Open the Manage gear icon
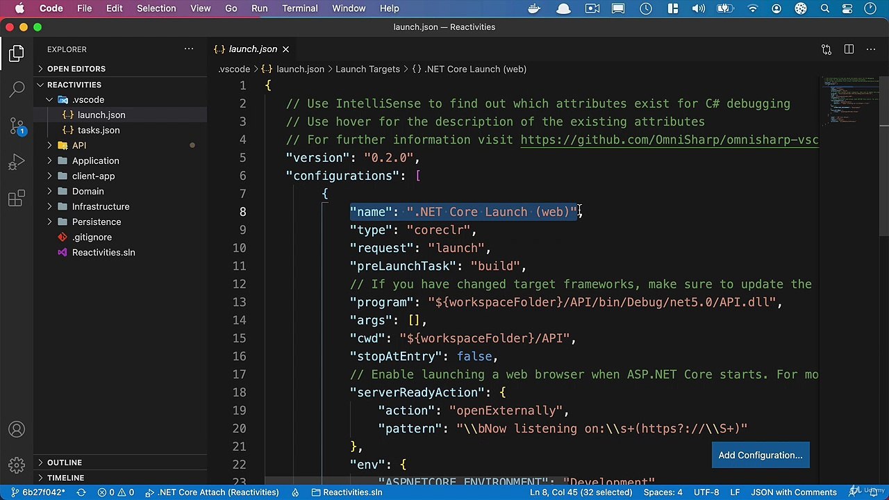The height and width of the screenshot is (500, 889). coord(17,465)
